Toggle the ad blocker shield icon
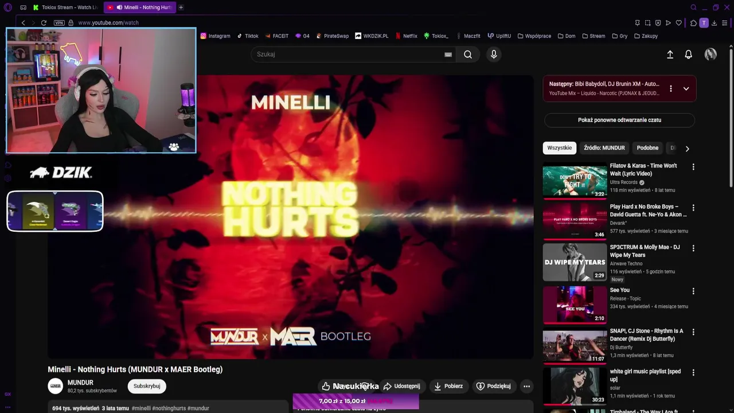734x413 pixels. [658, 23]
